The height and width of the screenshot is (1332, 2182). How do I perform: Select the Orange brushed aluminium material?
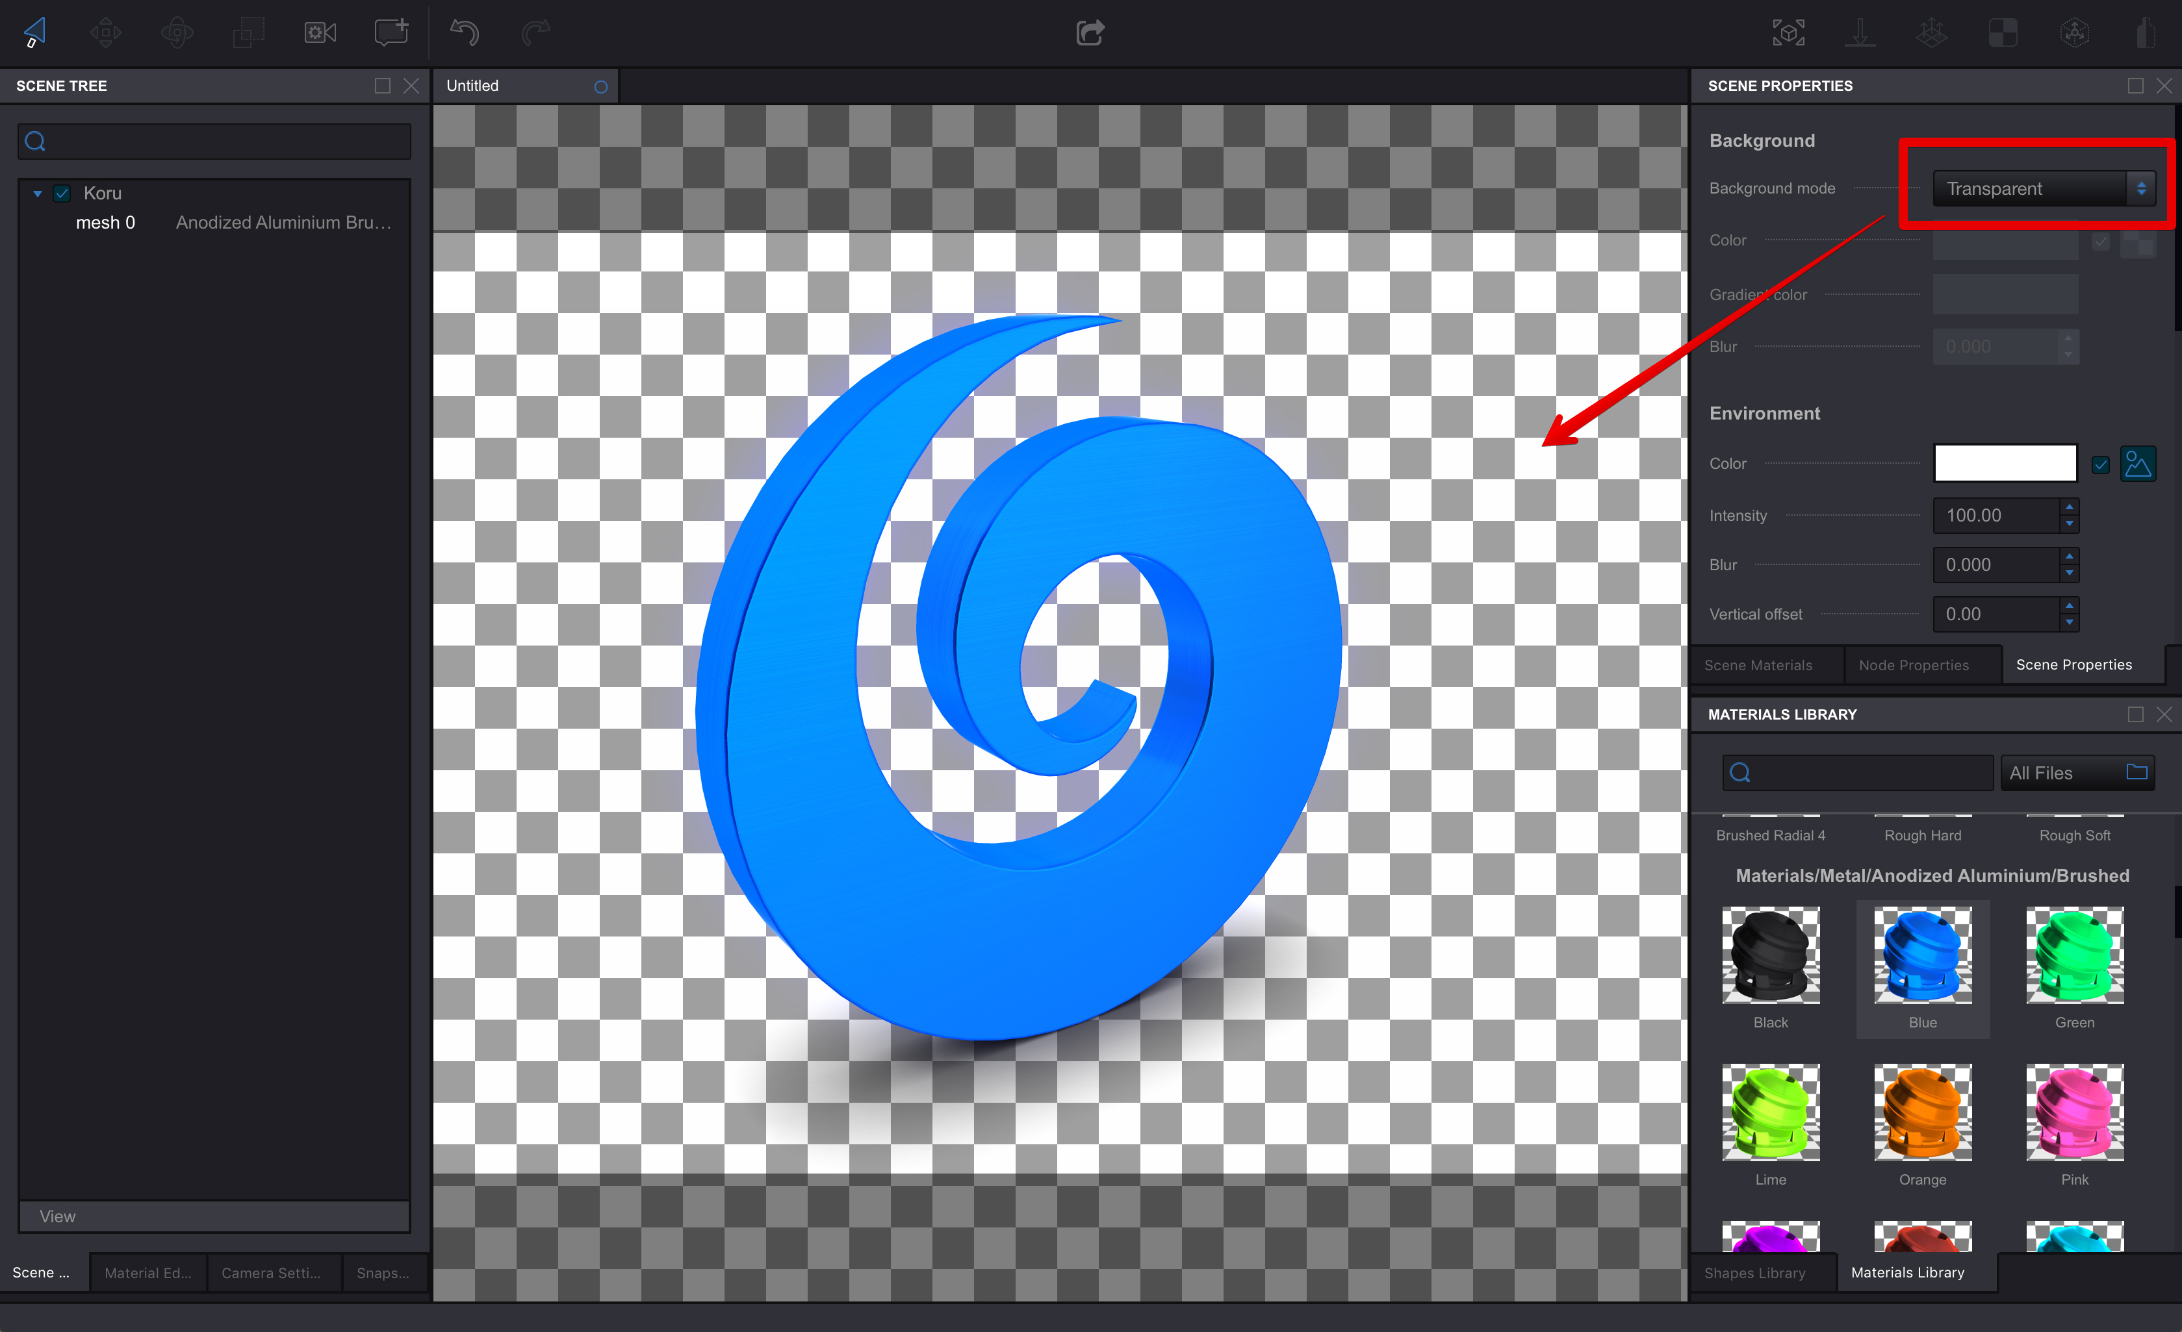tap(1921, 1113)
